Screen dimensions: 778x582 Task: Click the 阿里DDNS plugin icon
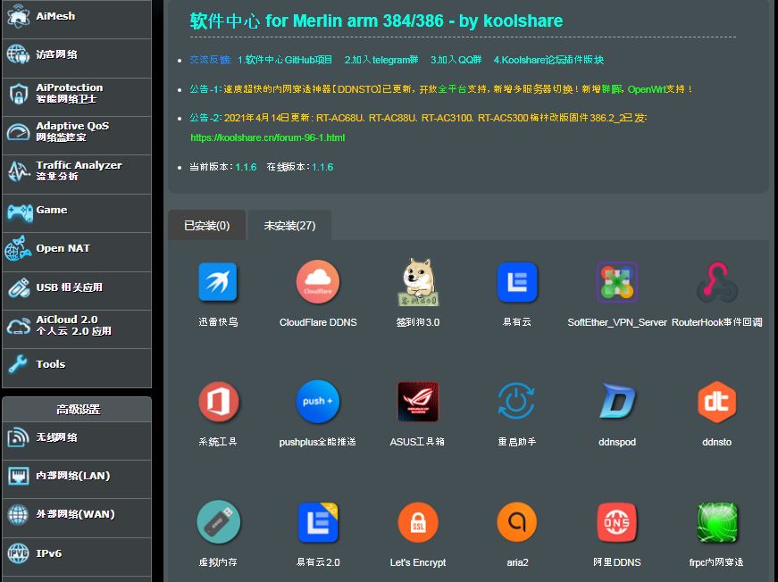[x=617, y=523]
